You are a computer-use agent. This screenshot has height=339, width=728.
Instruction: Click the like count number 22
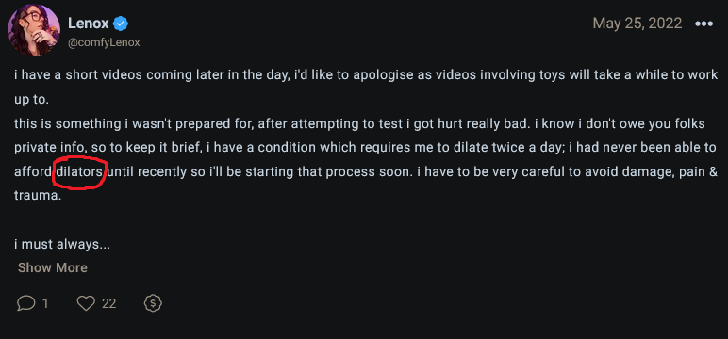(x=108, y=304)
